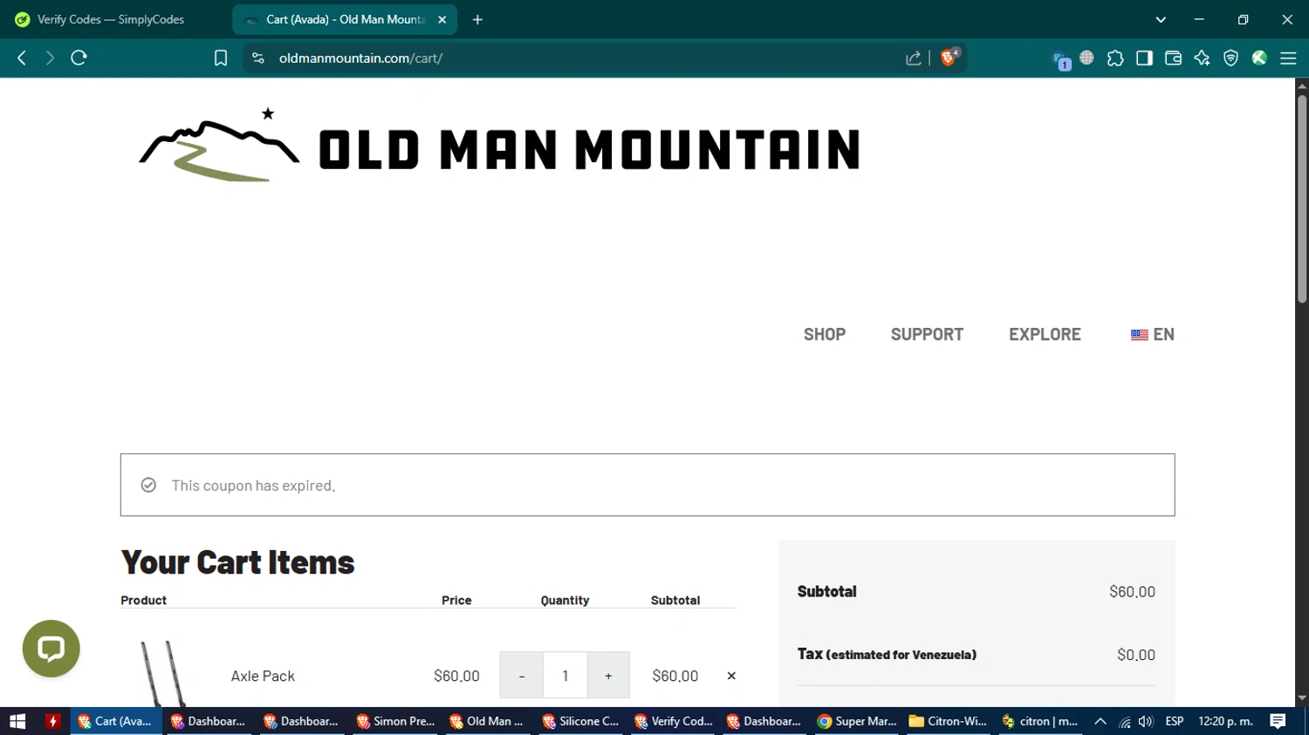Open the Windows Start menu
Screen dimensions: 1309x735
17,721
